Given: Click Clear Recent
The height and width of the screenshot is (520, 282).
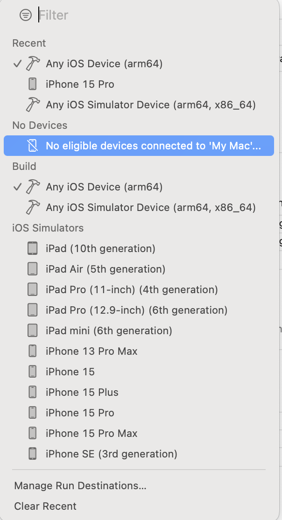Looking at the screenshot, I should pyautogui.click(x=45, y=506).
